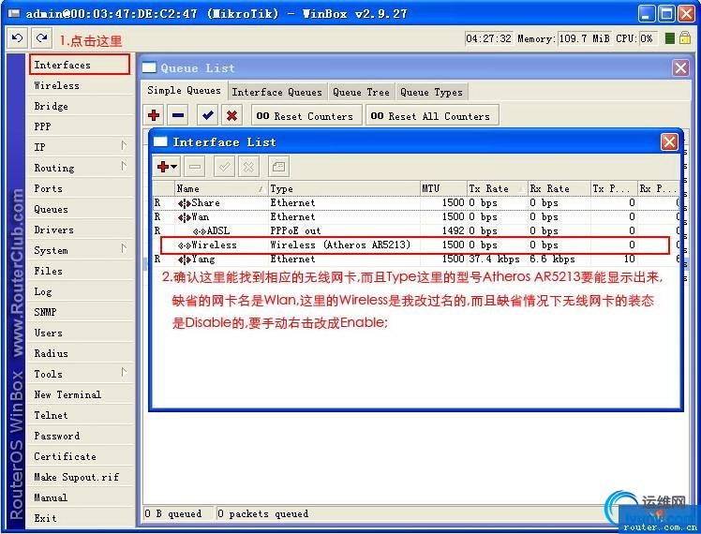Viewport: 701px width, 534px height.
Task: Click the Wireless interface row icon
Action: (185, 245)
